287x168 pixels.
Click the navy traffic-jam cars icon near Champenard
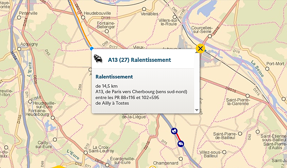[x=181, y=144]
